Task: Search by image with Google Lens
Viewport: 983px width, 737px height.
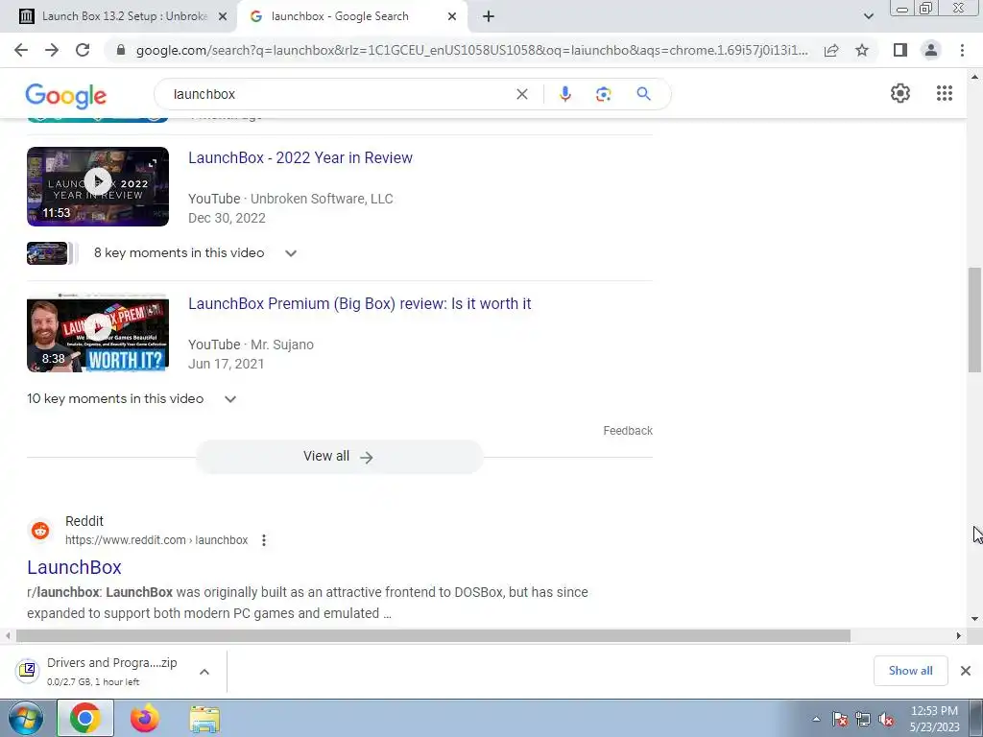Action: pos(603,94)
